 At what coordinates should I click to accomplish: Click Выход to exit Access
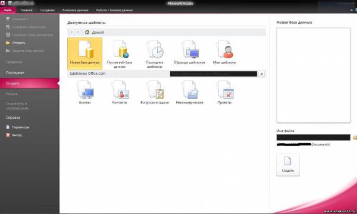click(x=14, y=135)
